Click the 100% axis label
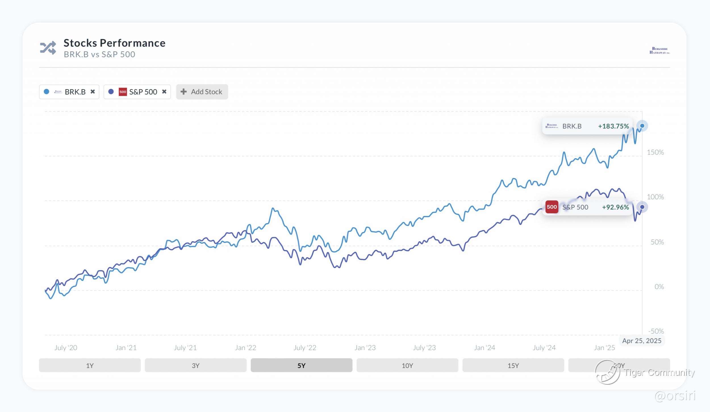The height and width of the screenshot is (412, 710). [x=655, y=197]
